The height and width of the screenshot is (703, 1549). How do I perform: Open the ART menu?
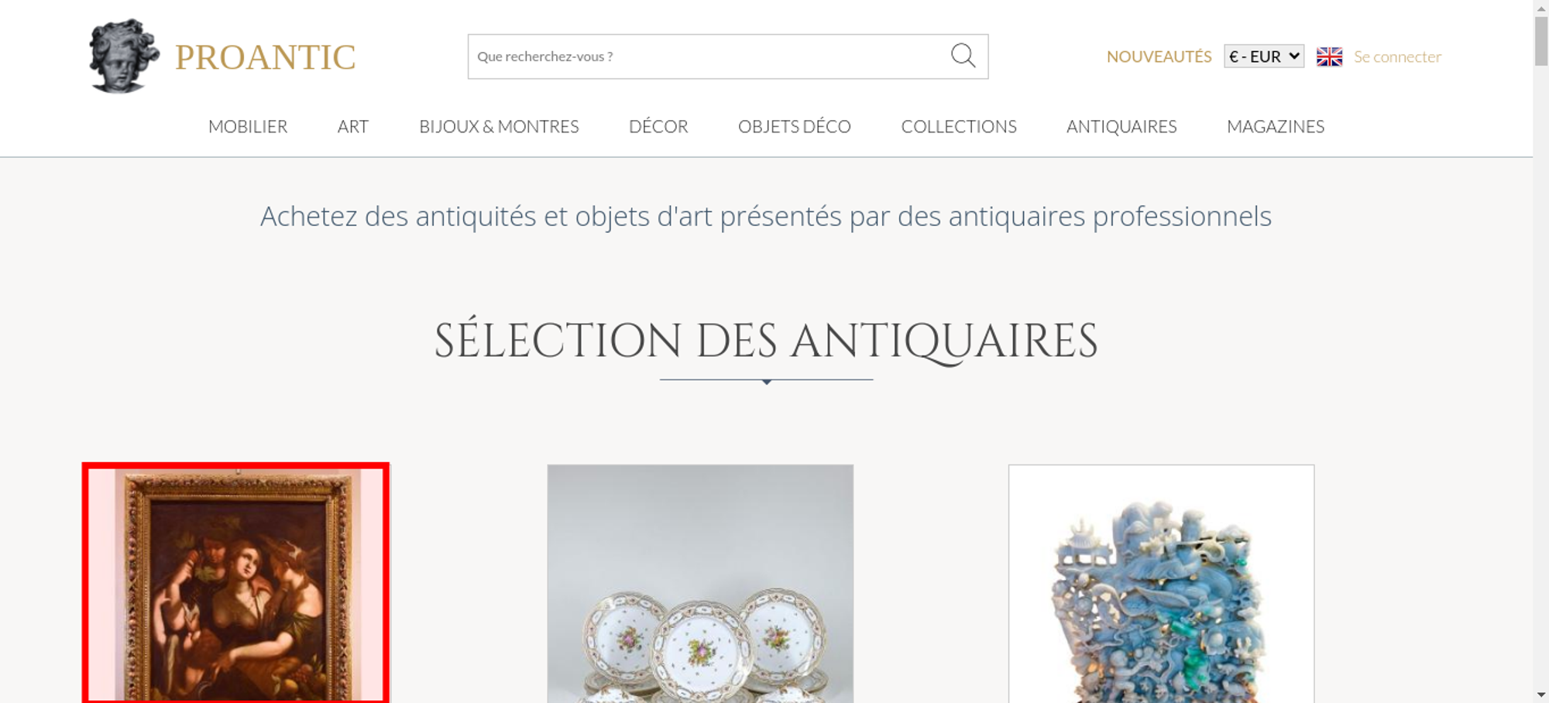353,126
